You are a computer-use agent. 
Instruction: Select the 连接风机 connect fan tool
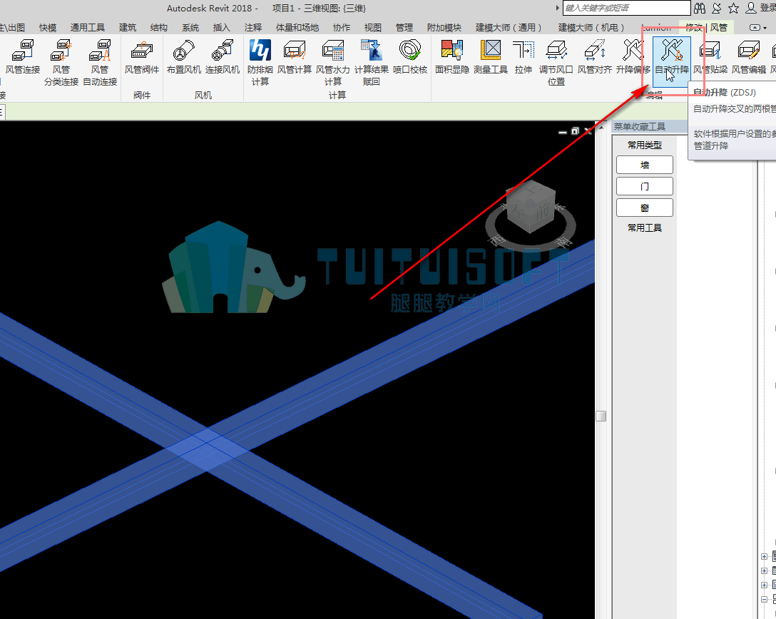(223, 57)
